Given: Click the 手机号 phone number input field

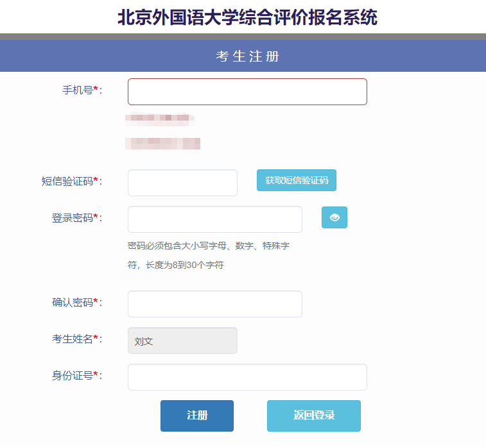Looking at the screenshot, I should point(247,92).
